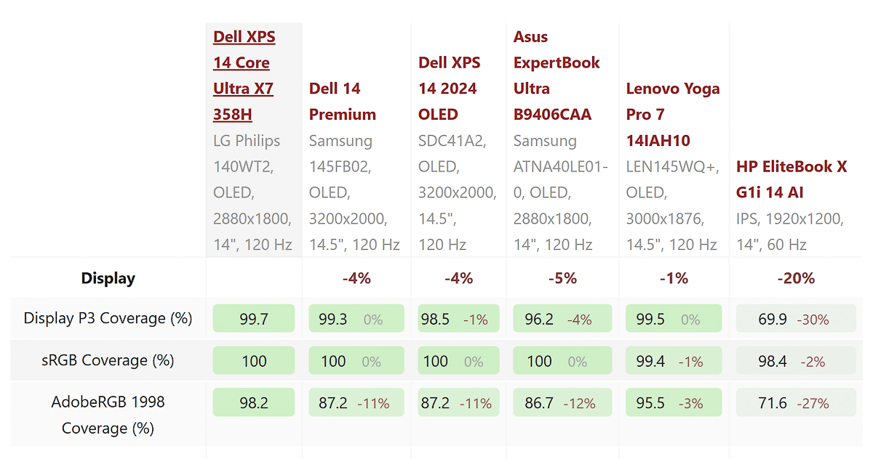Select the Display section row header
Viewport: 873px width, 459px height.
(108, 278)
